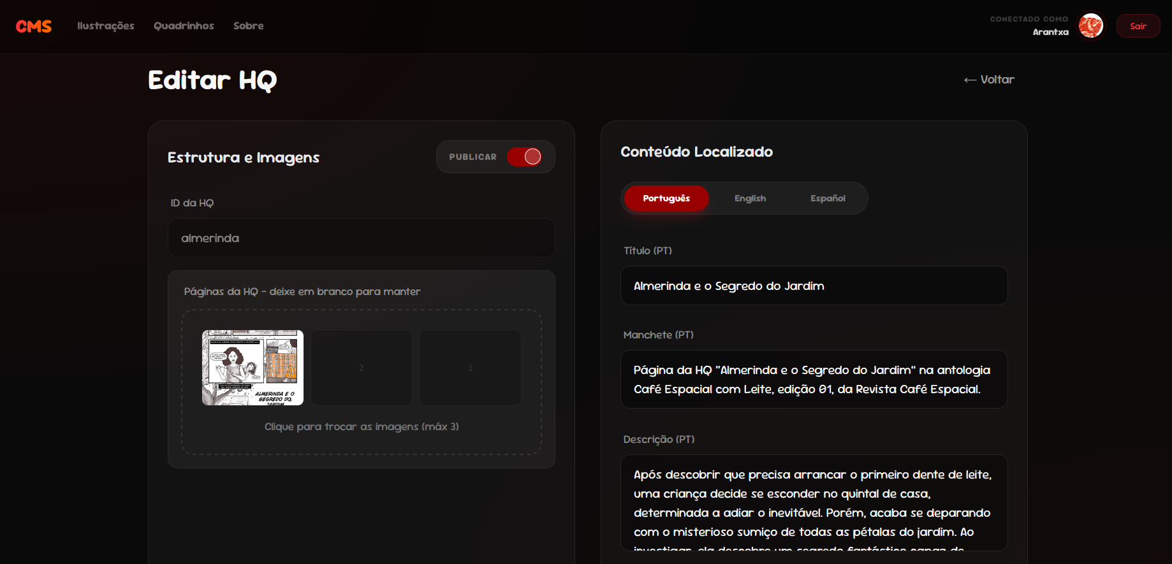The width and height of the screenshot is (1172, 564).
Task: Click the 'Estrutura e Imagens' heading
Action: pos(244,157)
